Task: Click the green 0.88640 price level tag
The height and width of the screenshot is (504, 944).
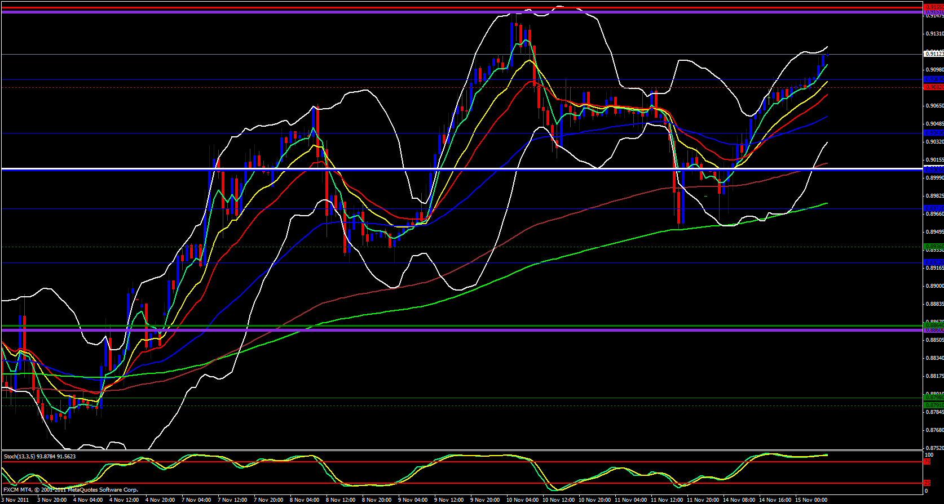Action: (x=933, y=325)
